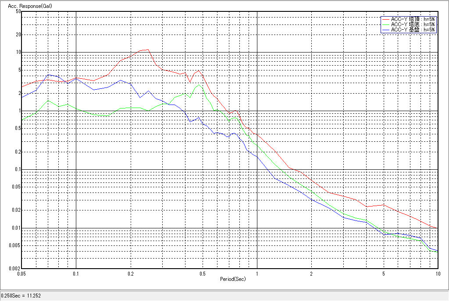The height and width of the screenshot is (301, 449).
Task: Click the red curve's endpoint at period 10
Action: pos(437,228)
